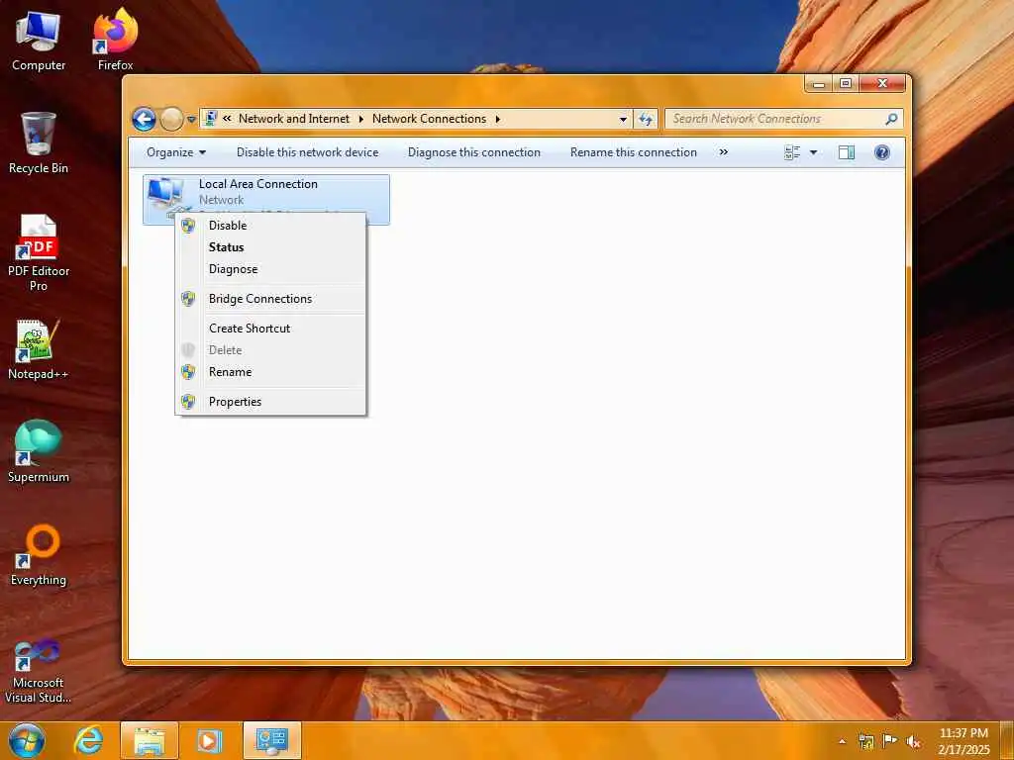Click the Windows Start orb
The width and height of the screenshot is (1014, 760).
[27, 740]
